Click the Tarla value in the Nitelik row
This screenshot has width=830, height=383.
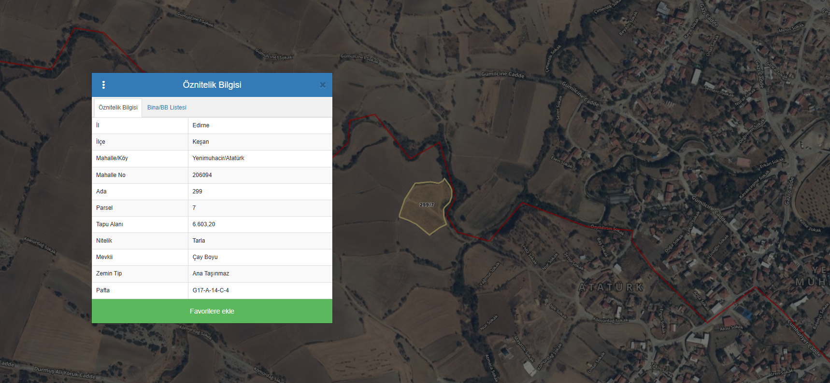(x=199, y=241)
